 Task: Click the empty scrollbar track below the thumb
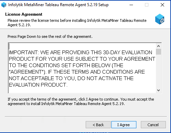[x=158, y=71]
